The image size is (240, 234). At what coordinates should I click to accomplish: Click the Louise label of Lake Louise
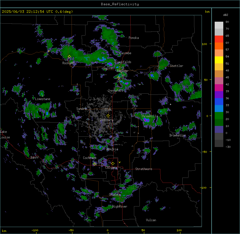[x=5, y=137]
